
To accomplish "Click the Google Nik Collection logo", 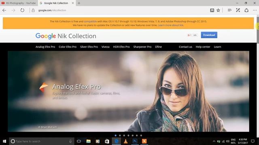I will click(x=66, y=36).
